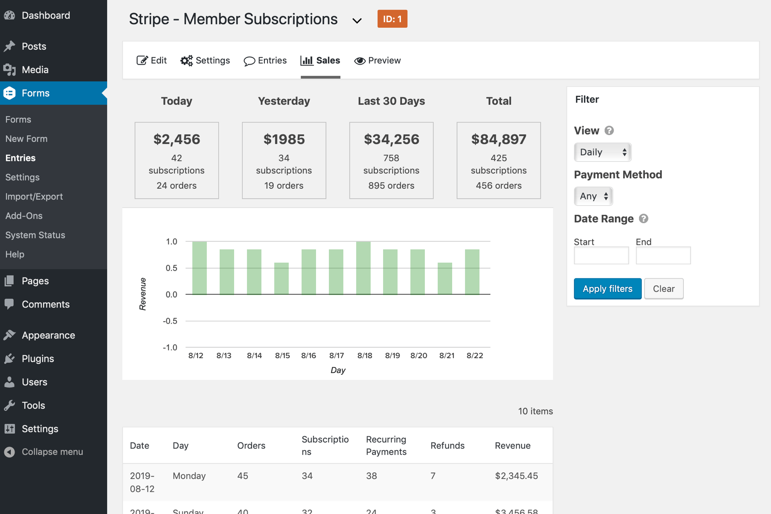The height and width of the screenshot is (514, 771).
Task: Open Import/Export in Forms submenu
Action: click(34, 196)
